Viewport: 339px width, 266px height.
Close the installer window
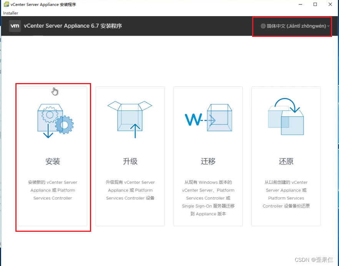click(x=330, y=4)
